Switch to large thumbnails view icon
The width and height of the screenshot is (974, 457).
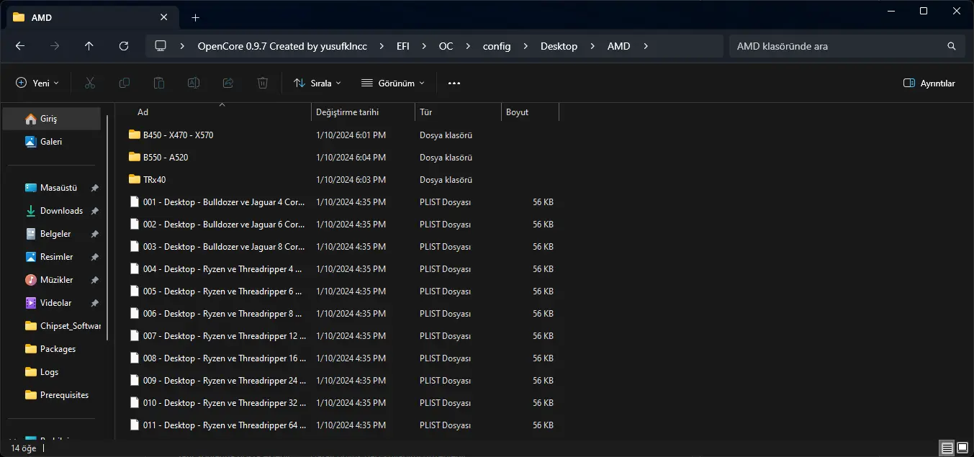tap(962, 448)
